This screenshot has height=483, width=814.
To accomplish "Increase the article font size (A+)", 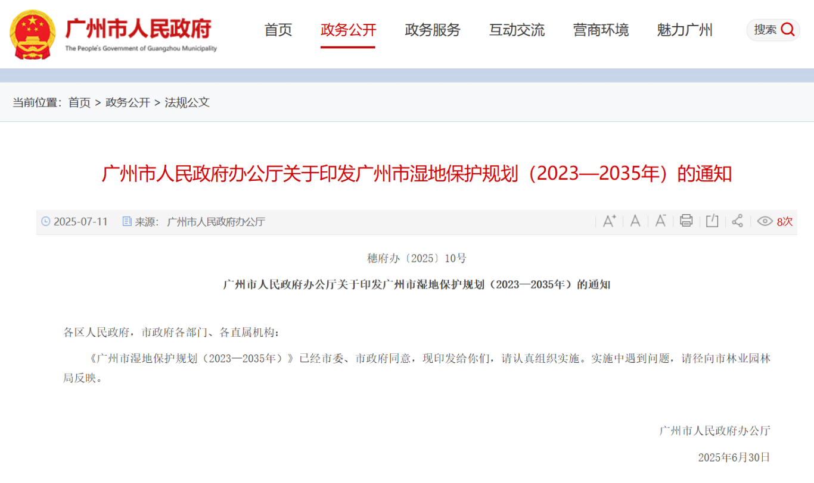I will (609, 221).
